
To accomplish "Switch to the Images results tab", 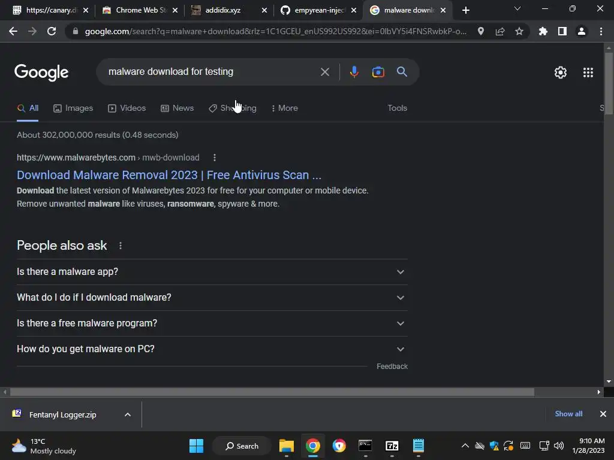I will 73,108.
